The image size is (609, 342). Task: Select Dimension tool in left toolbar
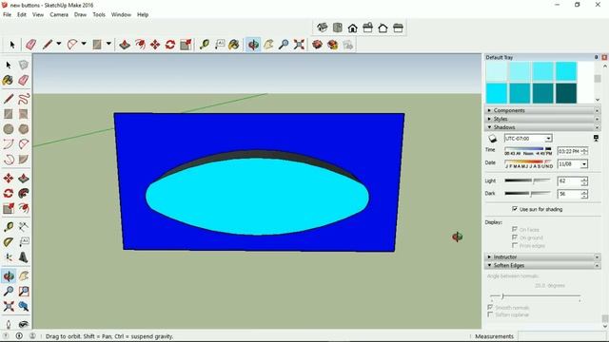[x=24, y=227]
